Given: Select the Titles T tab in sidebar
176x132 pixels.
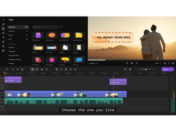Looking at the screenshot, I should point(3,29).
